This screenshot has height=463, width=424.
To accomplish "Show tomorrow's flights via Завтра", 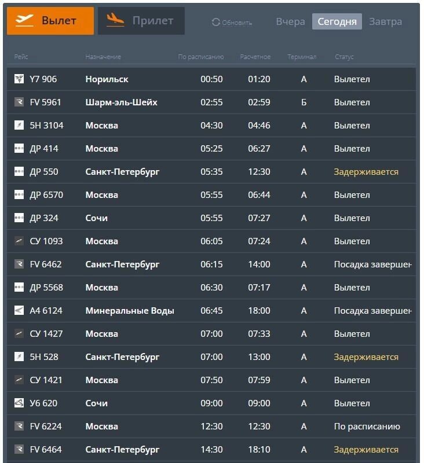I will pos(385,21).
